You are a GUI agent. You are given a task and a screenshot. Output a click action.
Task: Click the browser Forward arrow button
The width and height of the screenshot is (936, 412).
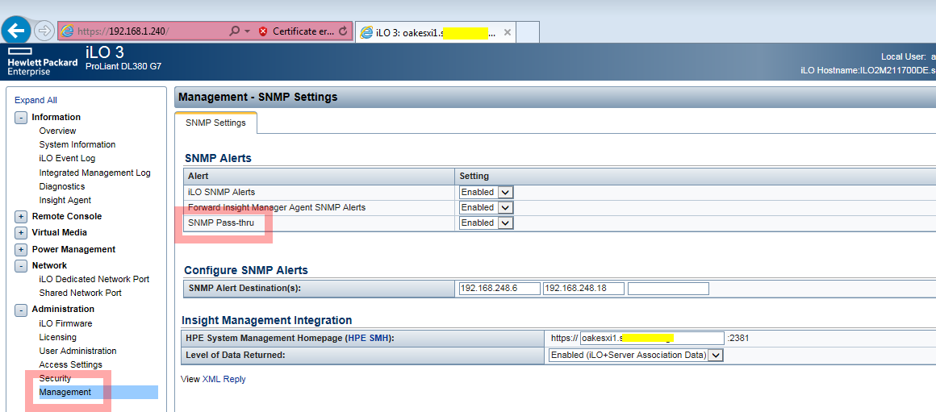click(44, 31)
